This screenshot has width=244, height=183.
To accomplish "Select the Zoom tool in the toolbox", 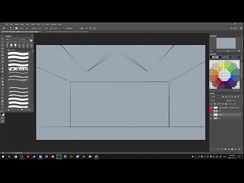I will [2, 104].
